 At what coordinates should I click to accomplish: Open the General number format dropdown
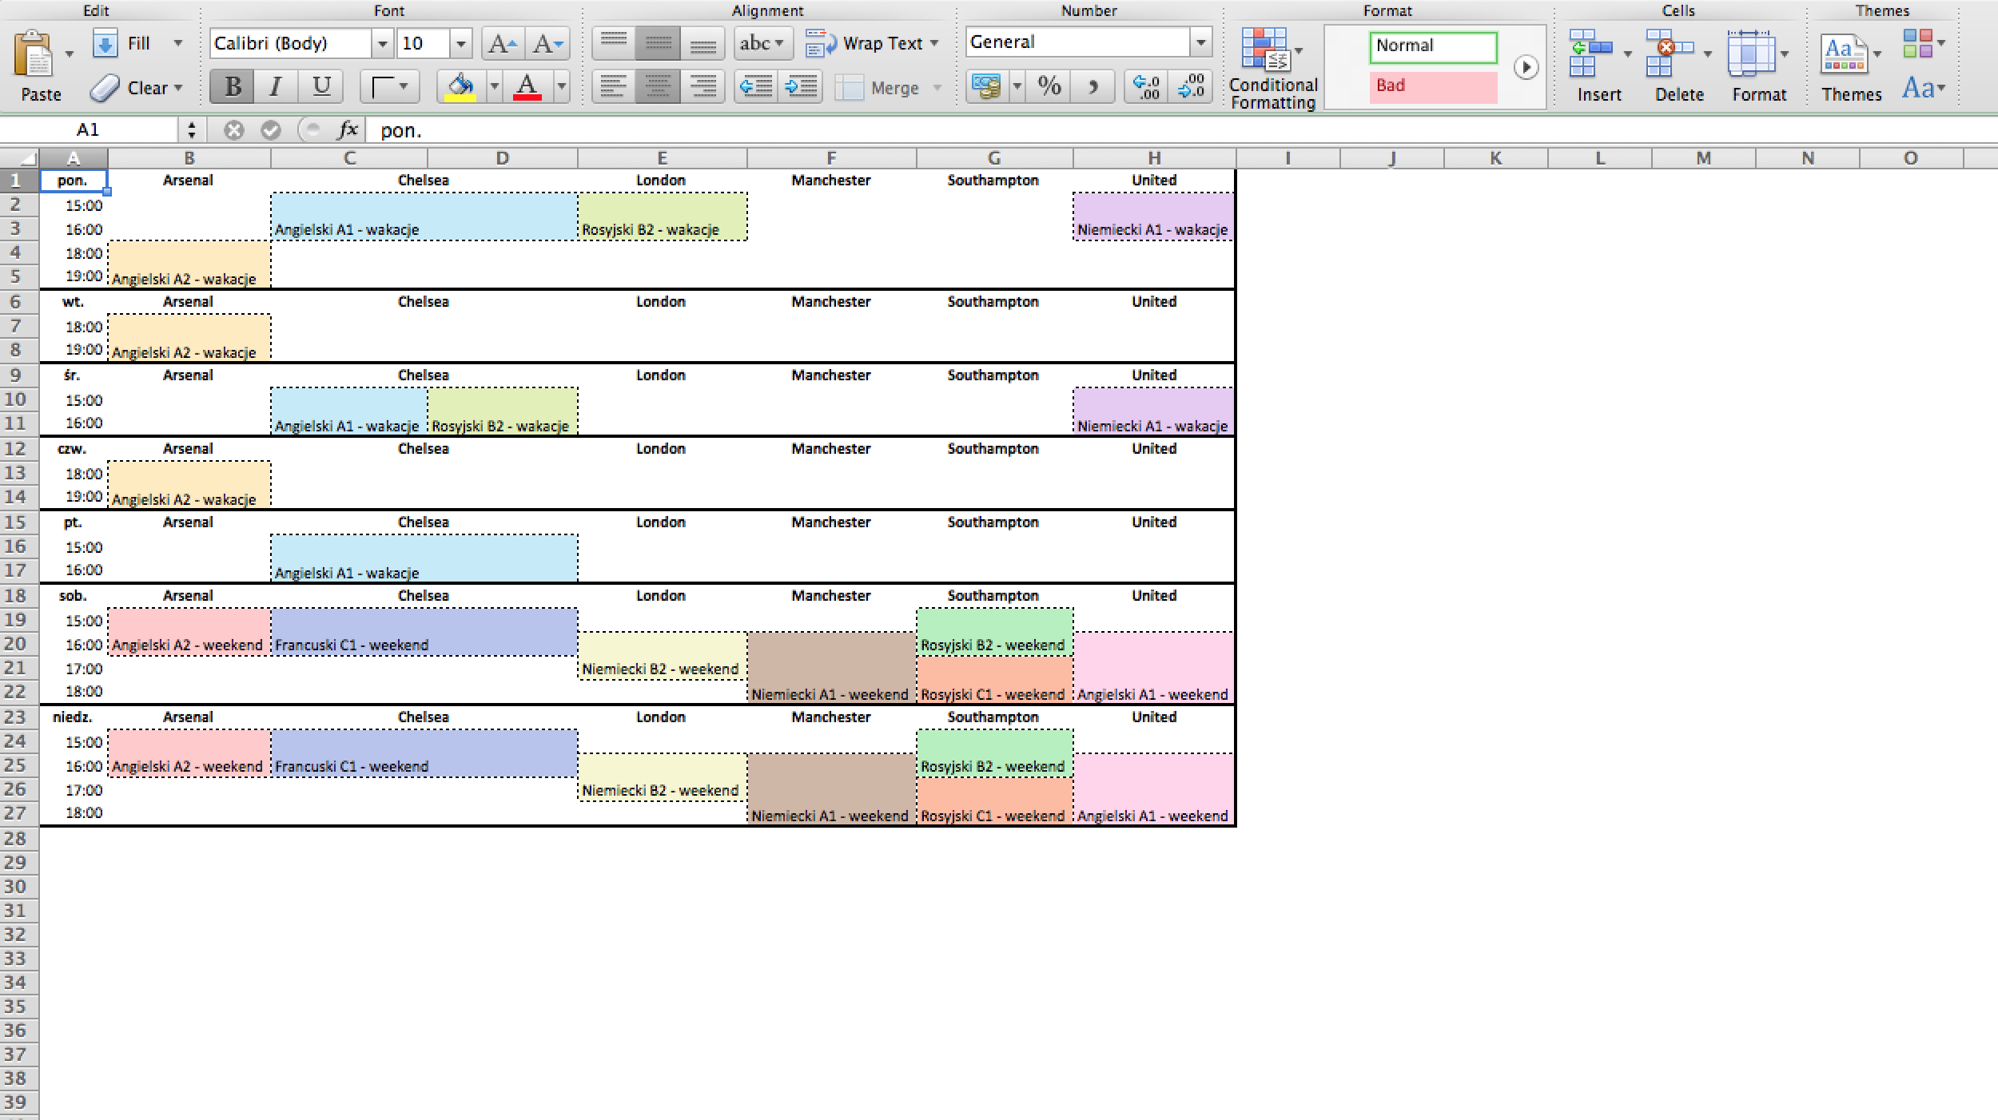1200,42
